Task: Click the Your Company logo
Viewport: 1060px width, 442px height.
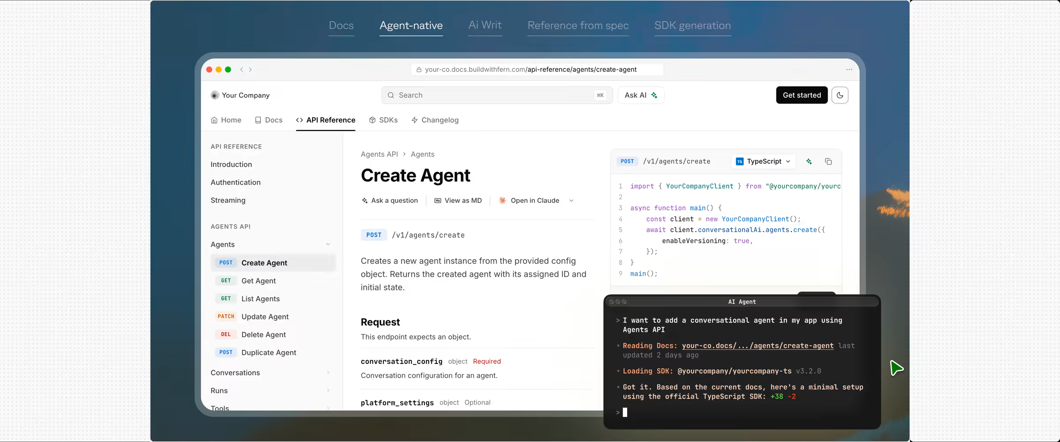Action: tap(240, 95)
